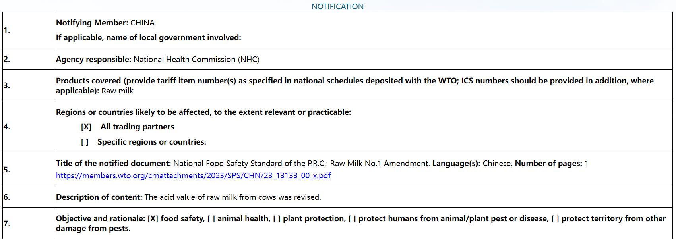Viewport: 676px width, 239px height.
Task: Check the plant protection objective box
Action: click(277, 218)
